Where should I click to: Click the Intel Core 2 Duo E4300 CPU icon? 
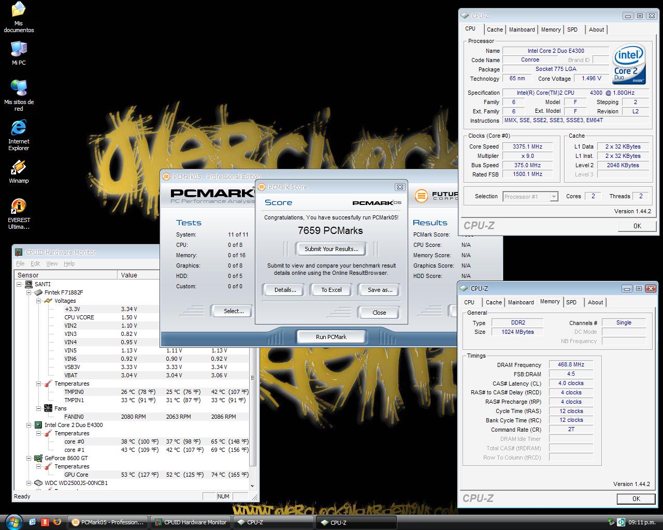click(x=39, y=425)
